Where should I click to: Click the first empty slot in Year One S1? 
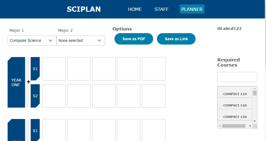tap(54, 69)
